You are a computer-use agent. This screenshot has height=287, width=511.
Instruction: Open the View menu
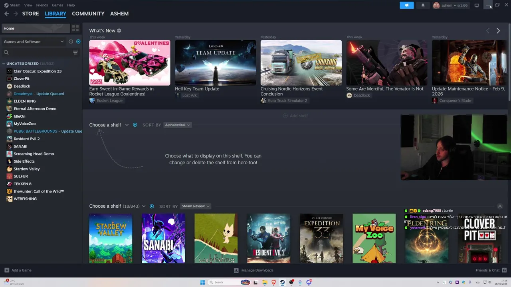[x=28, y=5]
